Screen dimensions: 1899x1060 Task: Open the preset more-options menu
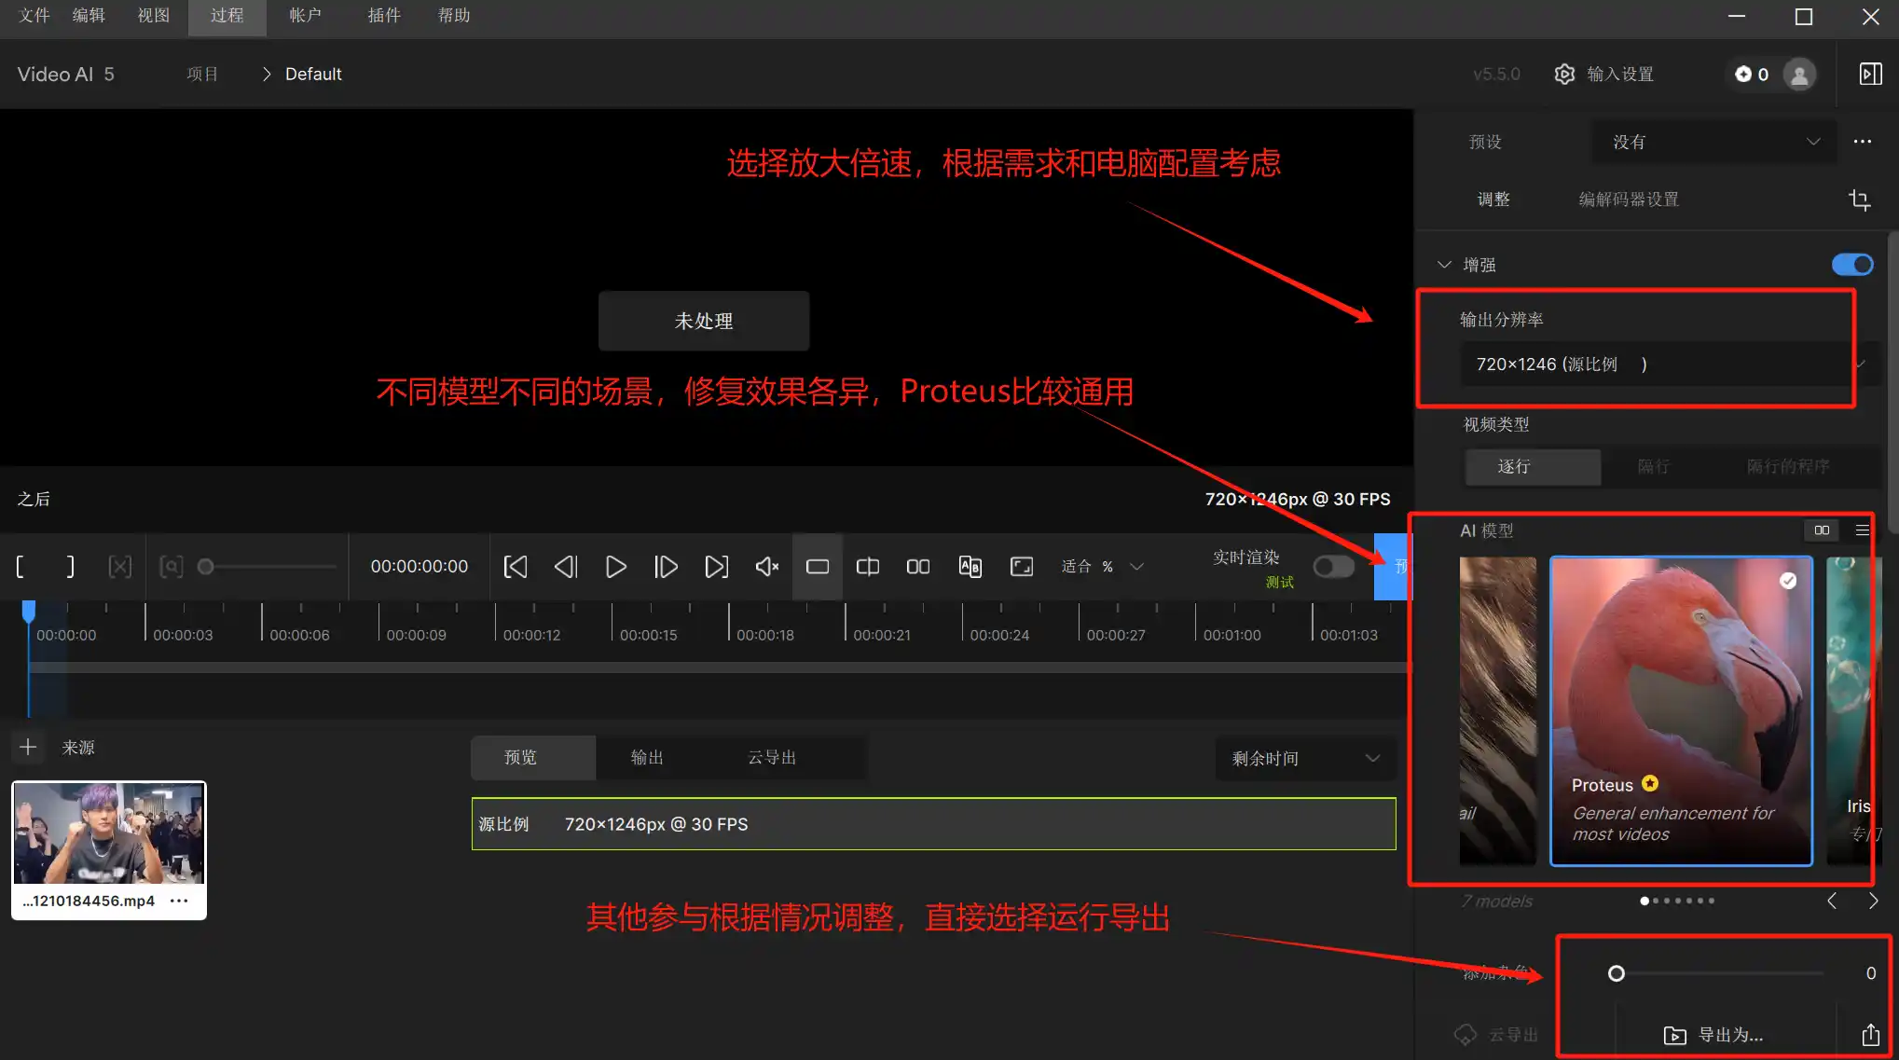[x=1863, y=142]
